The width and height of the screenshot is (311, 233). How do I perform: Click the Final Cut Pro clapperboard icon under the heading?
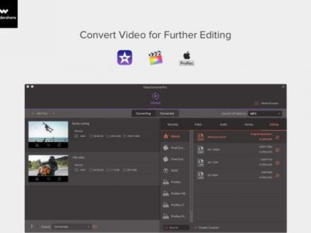(155, 58)
